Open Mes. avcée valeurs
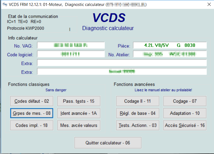Viewport: 214px width, 154px height. click(x=79, y=125)
